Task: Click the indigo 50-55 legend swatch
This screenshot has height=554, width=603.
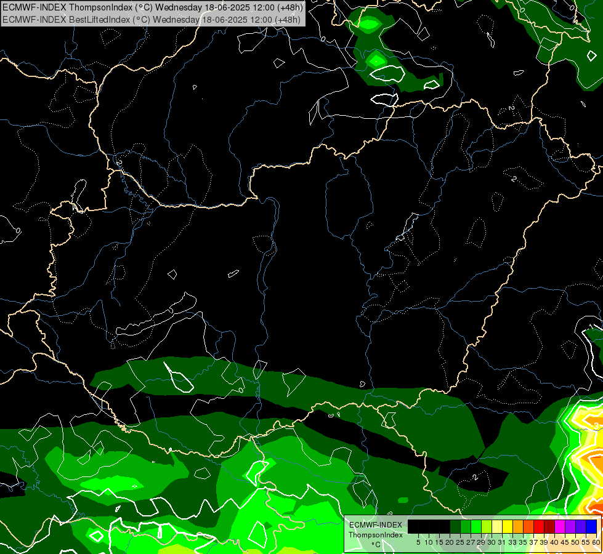Action: 581,527
